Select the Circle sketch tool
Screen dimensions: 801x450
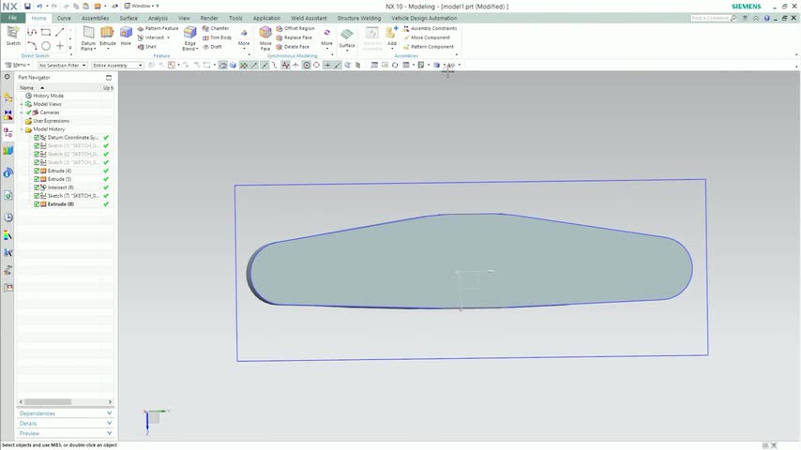(46, 46)
